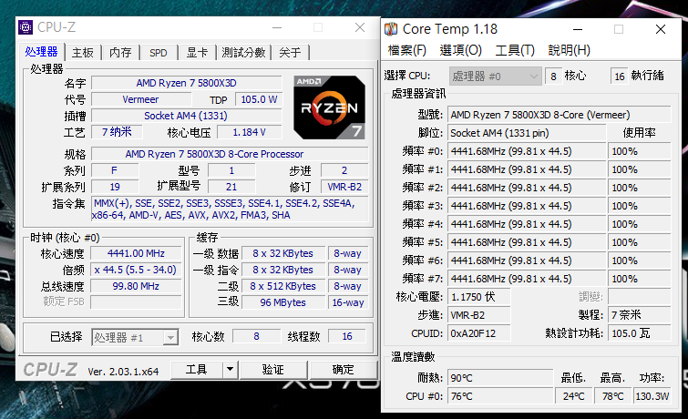Close the CPU-Z window
The image size is (688, 419).
point(360,27)
